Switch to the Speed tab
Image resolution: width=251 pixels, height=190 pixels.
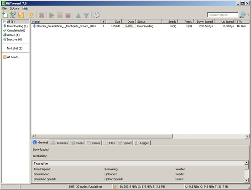click(x=125, y=143)
